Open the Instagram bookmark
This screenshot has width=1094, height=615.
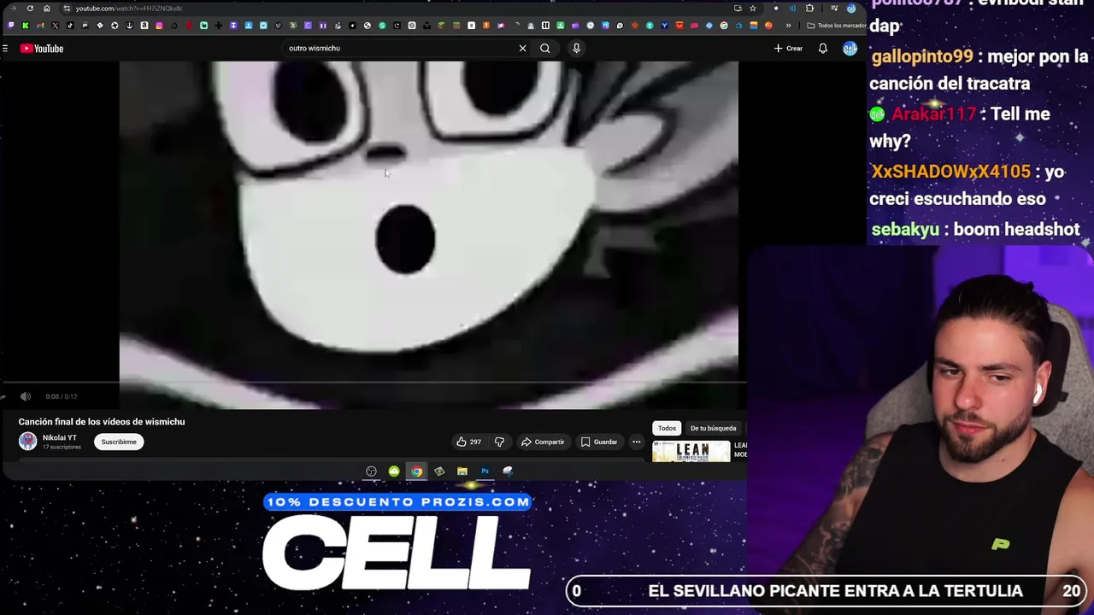tap(159, 26)
